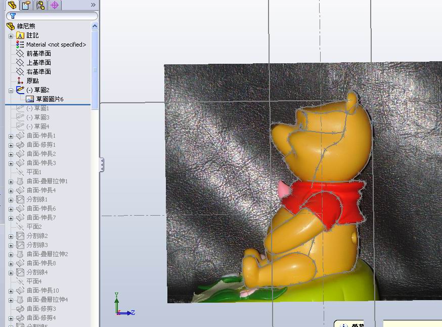The height and width of the screenshot is (327, 442).
Task: Click the DimXpertManager crosshair icon
Action: pyautogui.click(x=54, y=5)
